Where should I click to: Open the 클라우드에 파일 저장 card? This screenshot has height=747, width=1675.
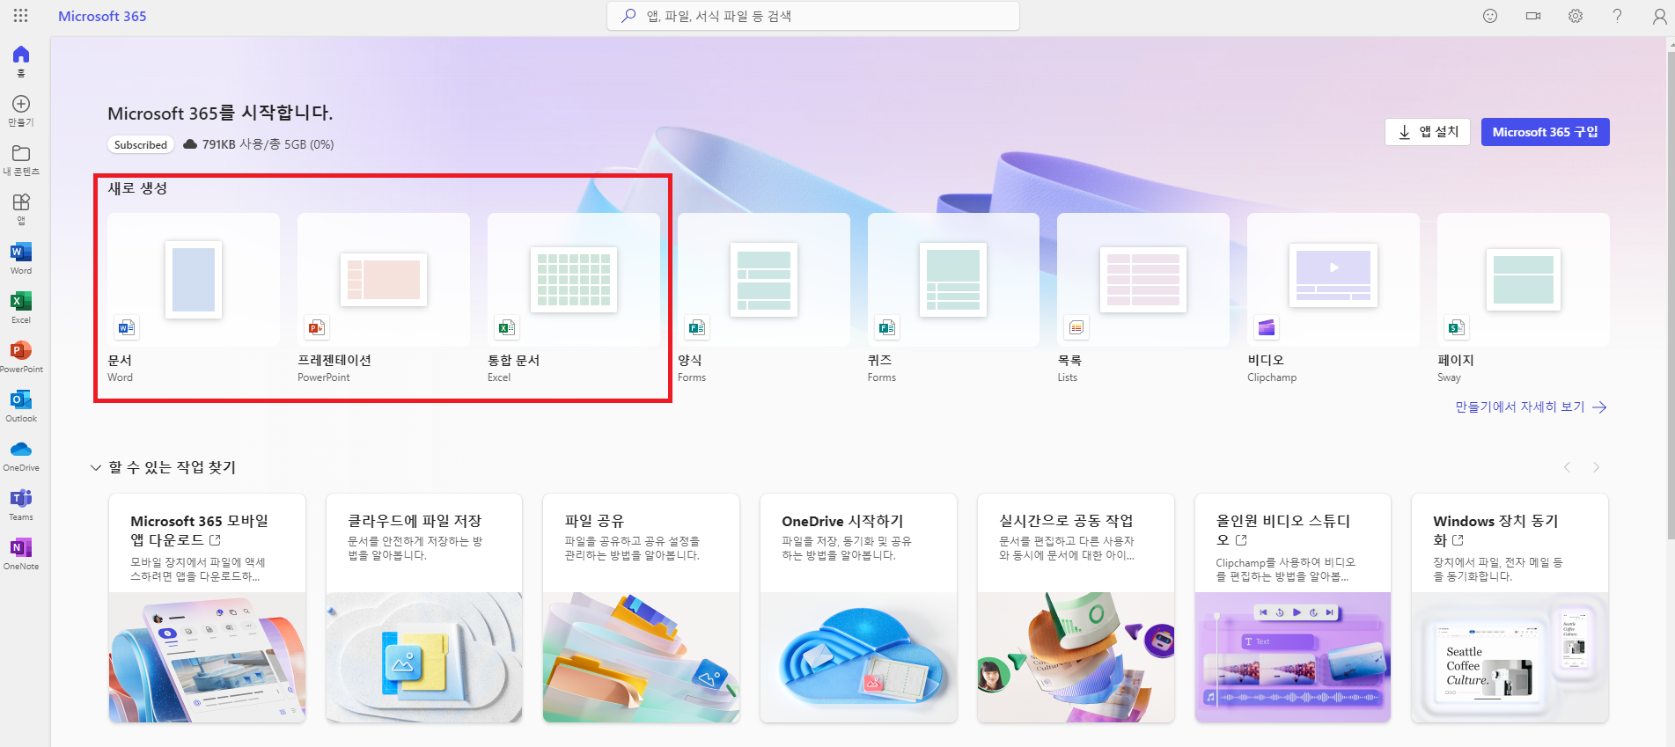tap(424, 608)
